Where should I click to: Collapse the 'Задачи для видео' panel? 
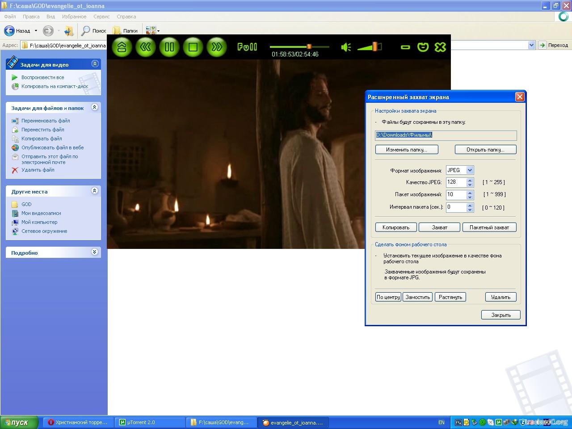tap(95, 64)
